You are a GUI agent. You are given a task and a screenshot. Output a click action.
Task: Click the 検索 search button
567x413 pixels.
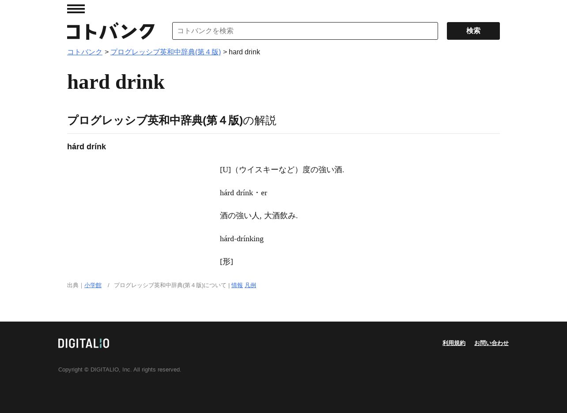pyautogui.click(x=473, y=31)
